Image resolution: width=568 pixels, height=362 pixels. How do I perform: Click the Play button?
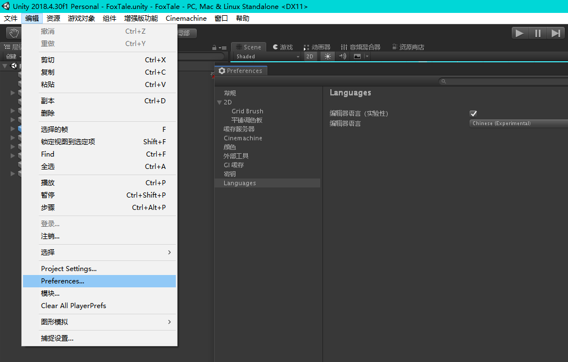pos(520,33)
